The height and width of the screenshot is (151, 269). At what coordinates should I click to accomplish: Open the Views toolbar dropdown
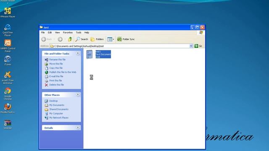(x=111, y=39)
